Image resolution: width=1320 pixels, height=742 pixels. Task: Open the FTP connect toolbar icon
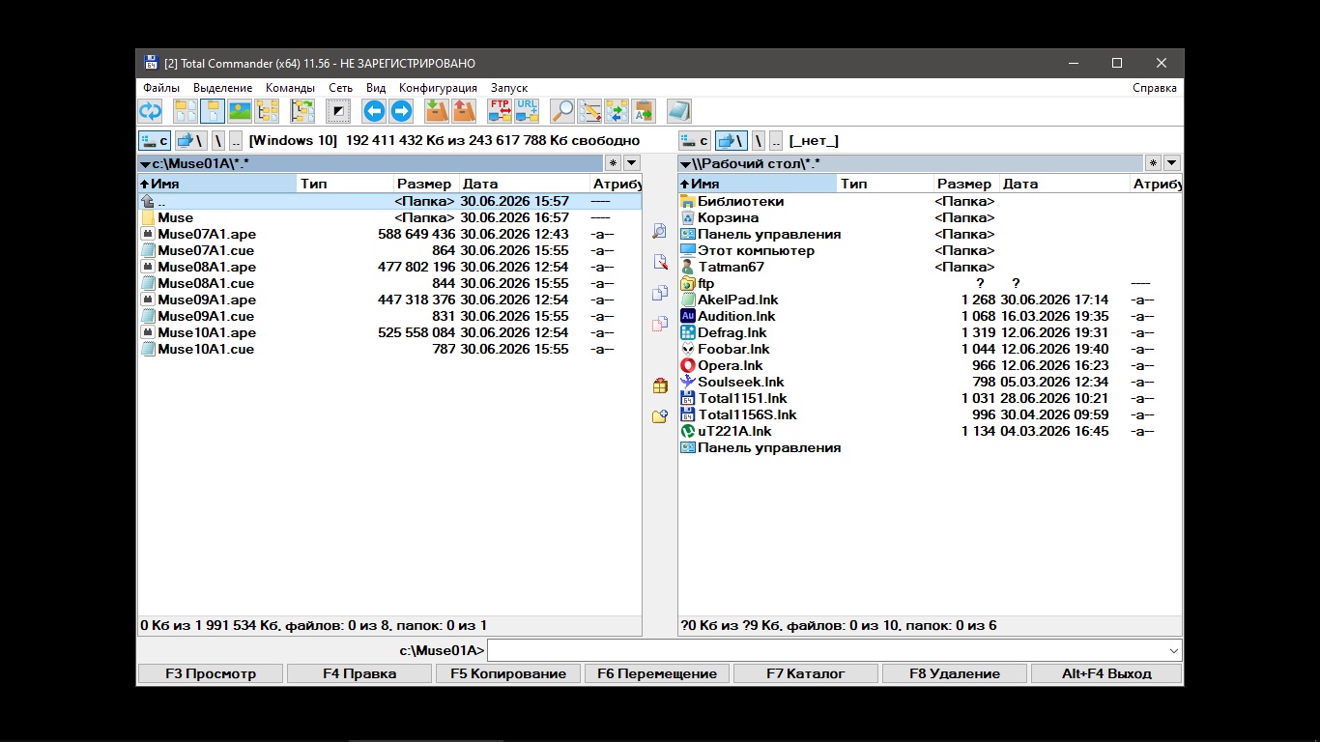coord(500,111)
